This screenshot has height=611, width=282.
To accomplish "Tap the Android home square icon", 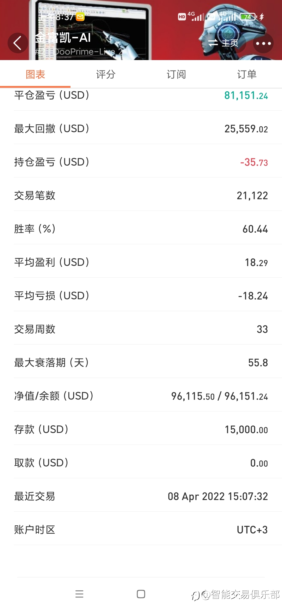I will click(141, 594).
